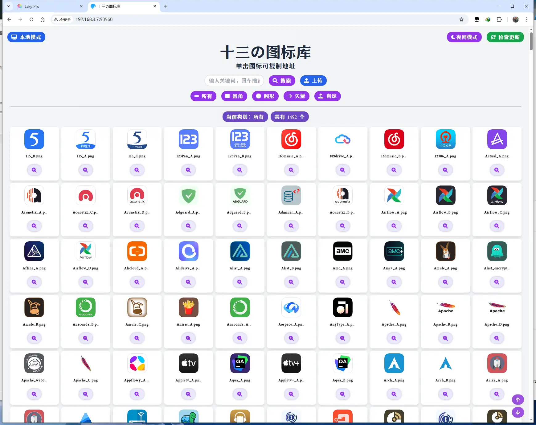Click the Aria2_A.png icon
Viewport: 536px width, 425px height.
(x=496, y=363)
